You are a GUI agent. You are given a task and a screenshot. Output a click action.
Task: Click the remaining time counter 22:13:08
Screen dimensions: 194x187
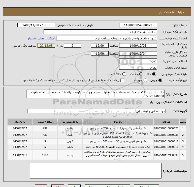click(46, 46)
